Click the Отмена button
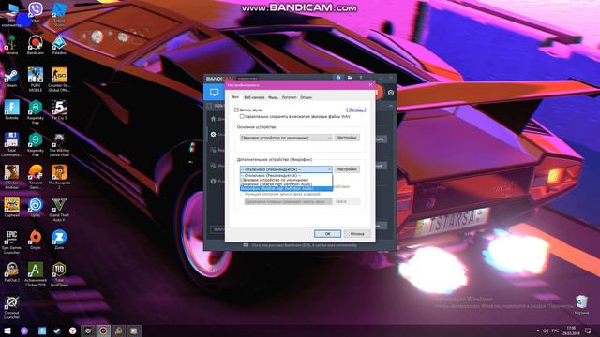Image resolution: width=600 pixels, height=337 pixels. [x=357, y=233]
